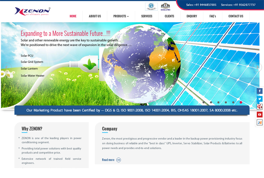264x178 pixels.
Task: Click the Company section heading
Action: (109, 129)
